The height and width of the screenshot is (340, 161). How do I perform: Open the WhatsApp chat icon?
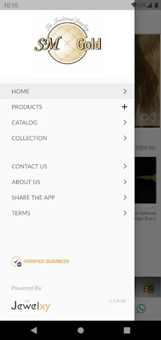(141, 308)
